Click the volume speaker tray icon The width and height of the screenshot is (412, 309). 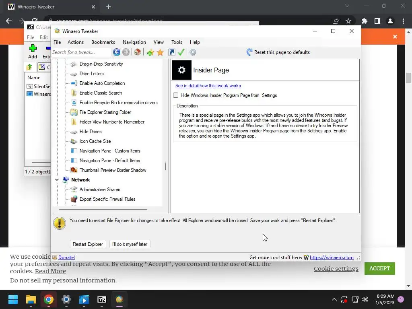(x=365, y=299)
